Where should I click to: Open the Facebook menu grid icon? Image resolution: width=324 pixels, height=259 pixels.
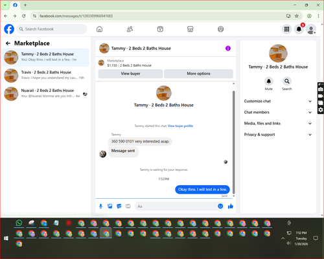coord(286,29)
